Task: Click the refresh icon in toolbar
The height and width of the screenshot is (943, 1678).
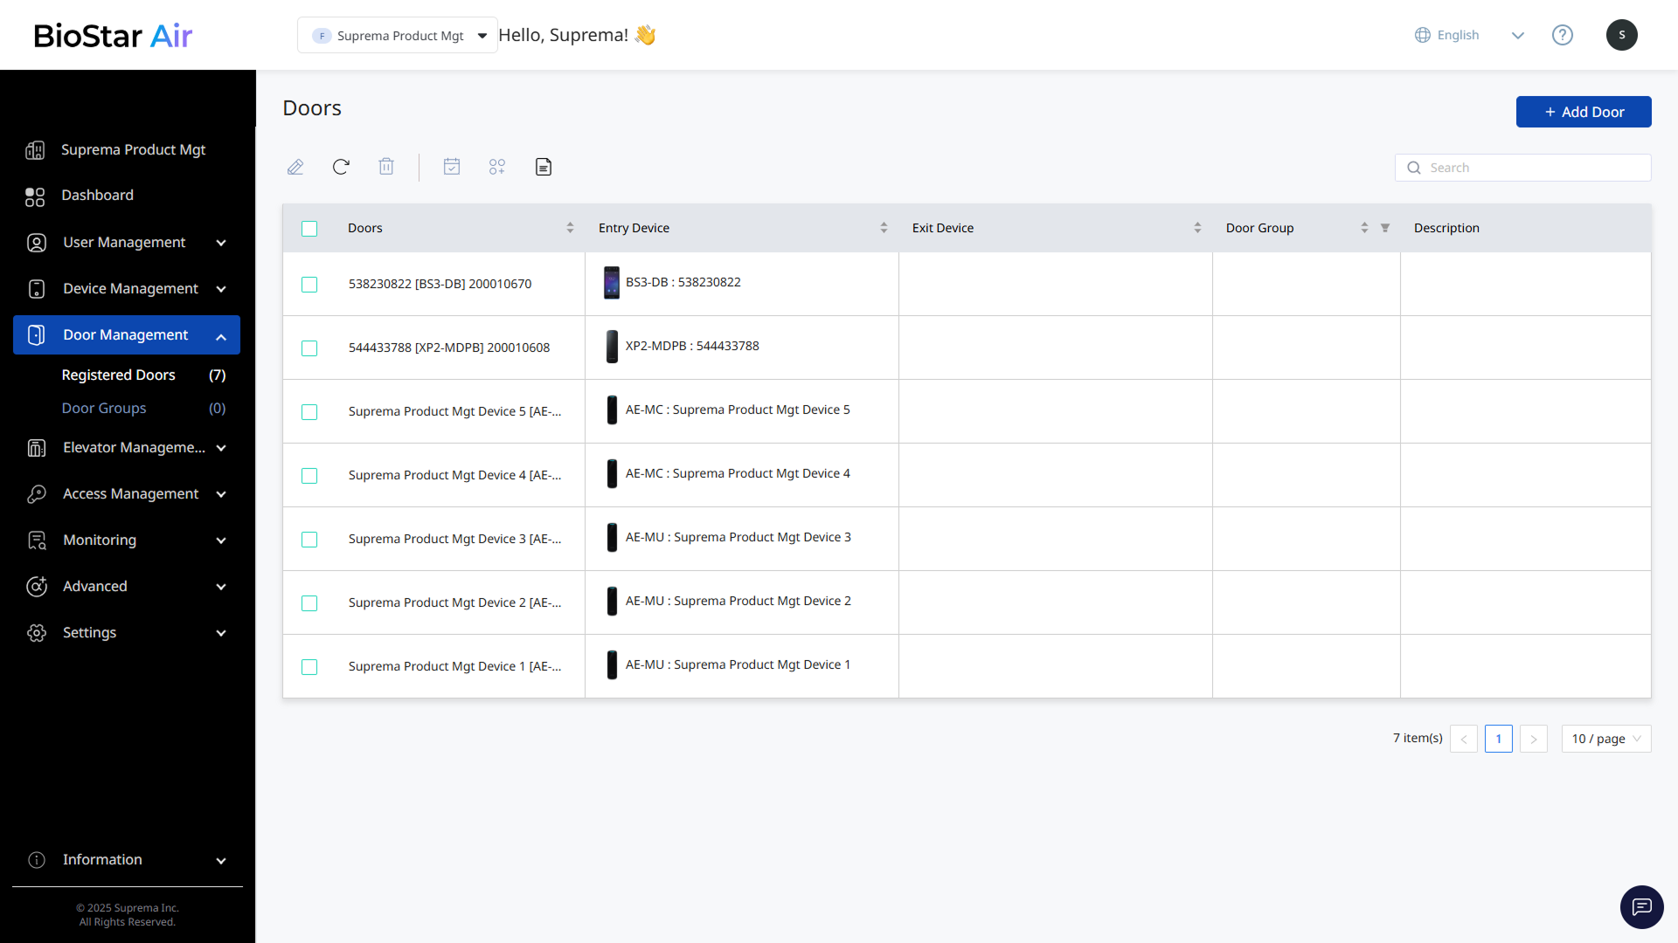Action: [x=341, y=167]
